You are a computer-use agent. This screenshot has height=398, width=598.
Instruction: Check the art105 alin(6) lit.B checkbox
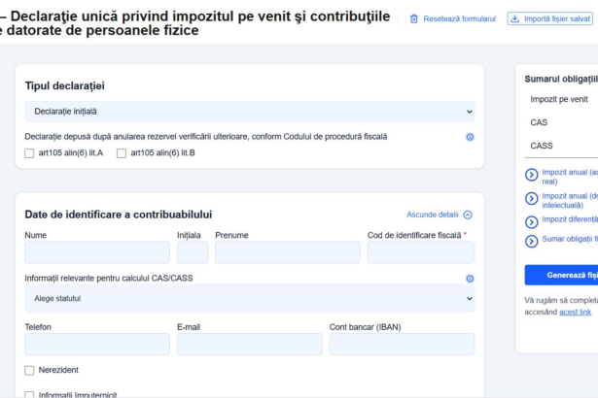(x=122, y=153)
